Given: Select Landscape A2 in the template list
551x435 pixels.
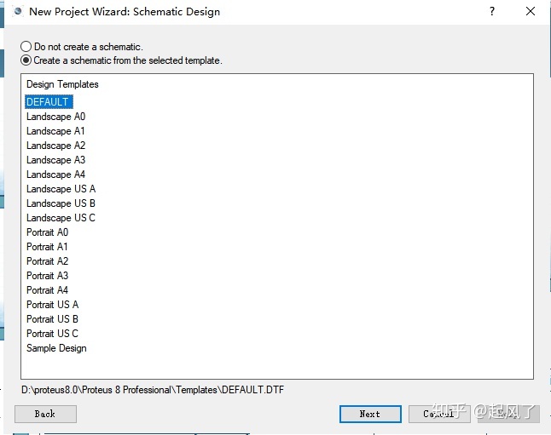Looking at the screenshot, I should click(56, 146).
